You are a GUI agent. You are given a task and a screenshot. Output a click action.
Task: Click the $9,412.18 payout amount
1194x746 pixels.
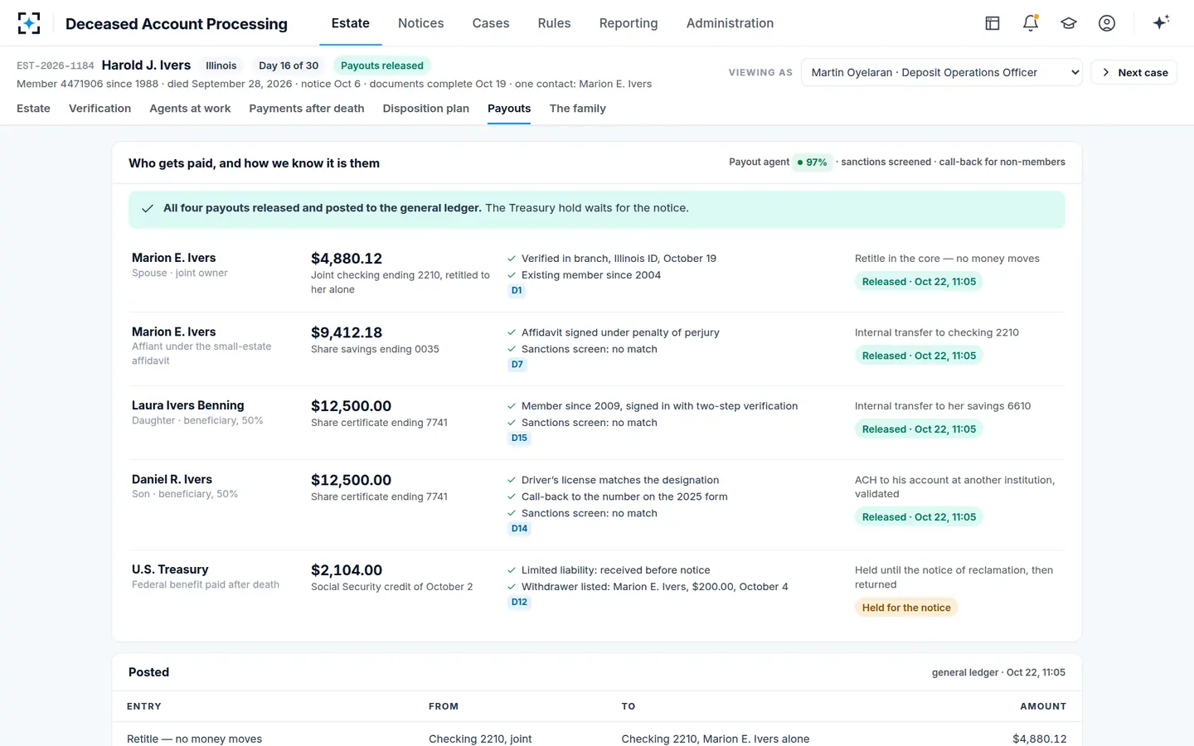347,332
